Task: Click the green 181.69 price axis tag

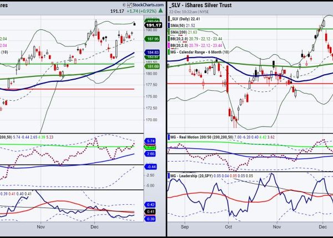Action: pyautogui.click(x=152, y=66)
